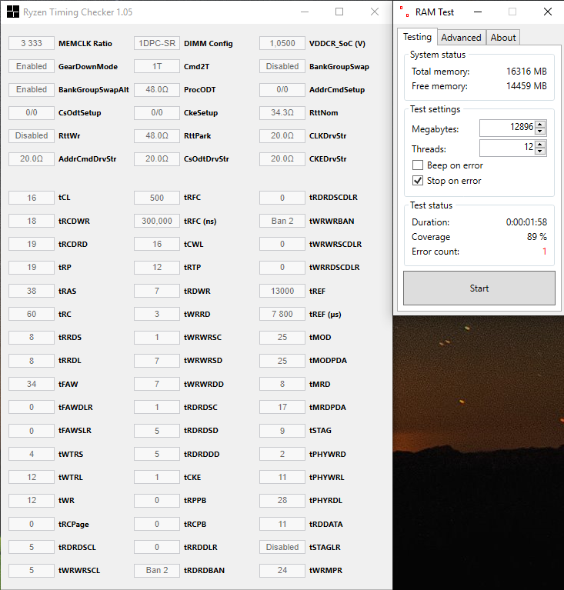Increase Threads with the up arrow
Screen dimensions: 564x590
coord(540,145)
